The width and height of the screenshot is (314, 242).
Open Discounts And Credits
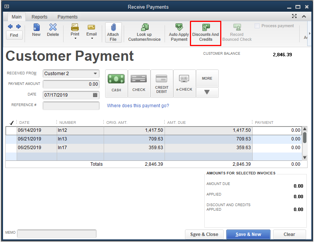click(x=205, y=33)
